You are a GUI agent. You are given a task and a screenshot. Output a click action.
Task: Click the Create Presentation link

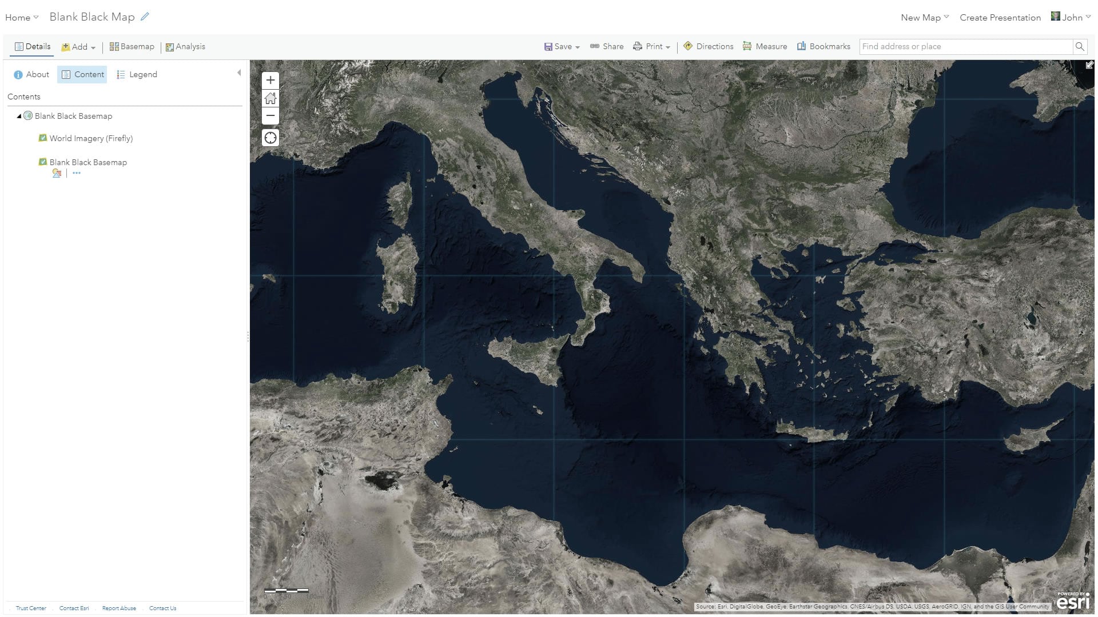point(1000,18)
